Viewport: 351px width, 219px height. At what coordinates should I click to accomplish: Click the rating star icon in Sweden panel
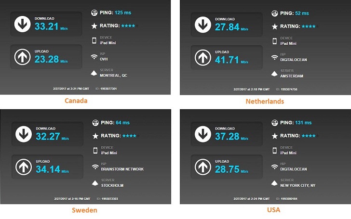click(95, 136)
